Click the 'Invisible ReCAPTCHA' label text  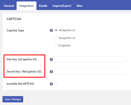(20, 84)
